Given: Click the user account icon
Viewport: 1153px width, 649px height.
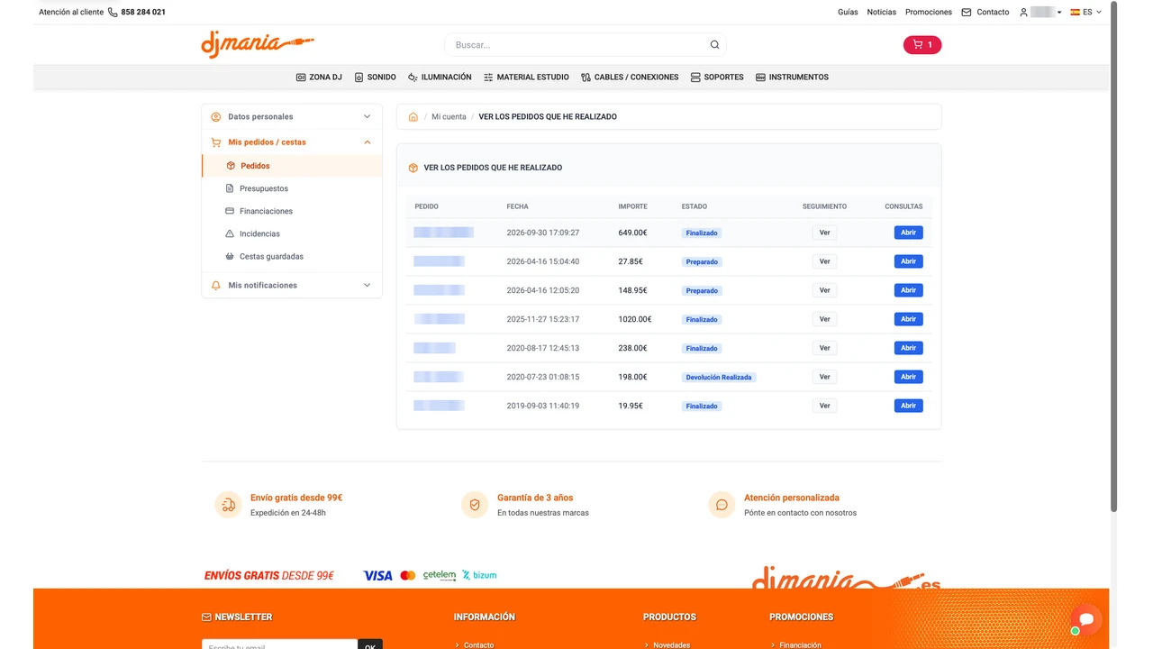Looking at the screenshot, I should coord(1023,13).
